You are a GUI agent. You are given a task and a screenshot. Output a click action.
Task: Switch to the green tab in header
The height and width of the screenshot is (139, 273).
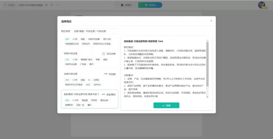click(x=149, y=5)
